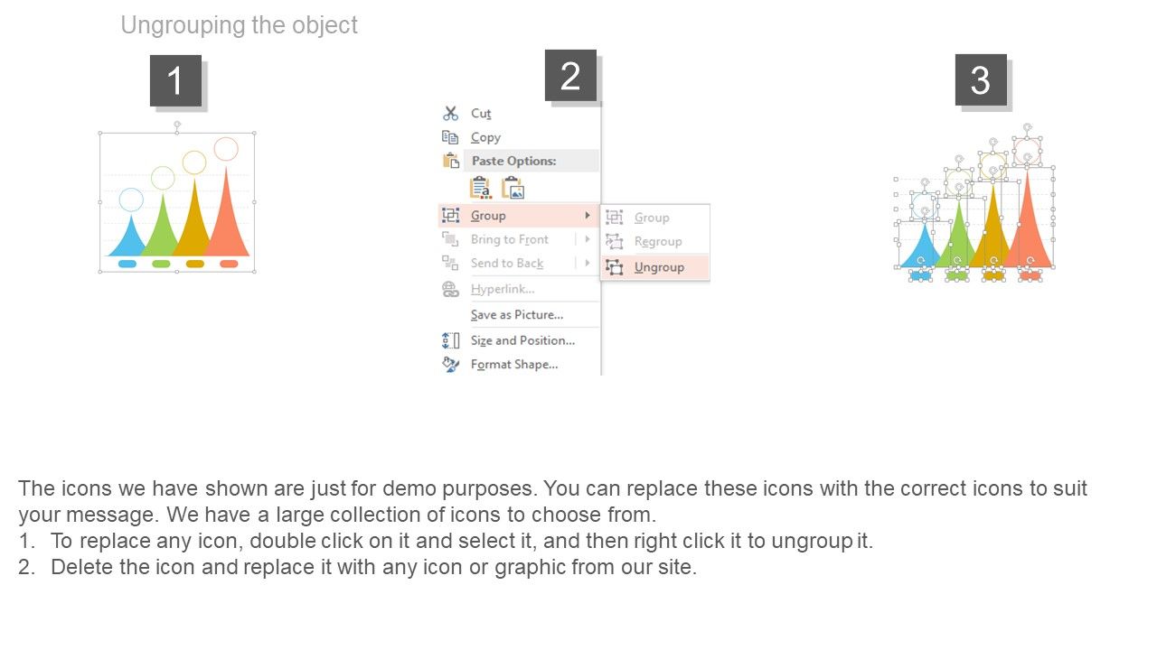This screenshot has height=650, width=1157.
Task: Expand the Bring to Front arrow
Action: click(x=588, y=239)
